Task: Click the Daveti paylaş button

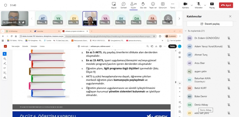Action: [210, 24]
